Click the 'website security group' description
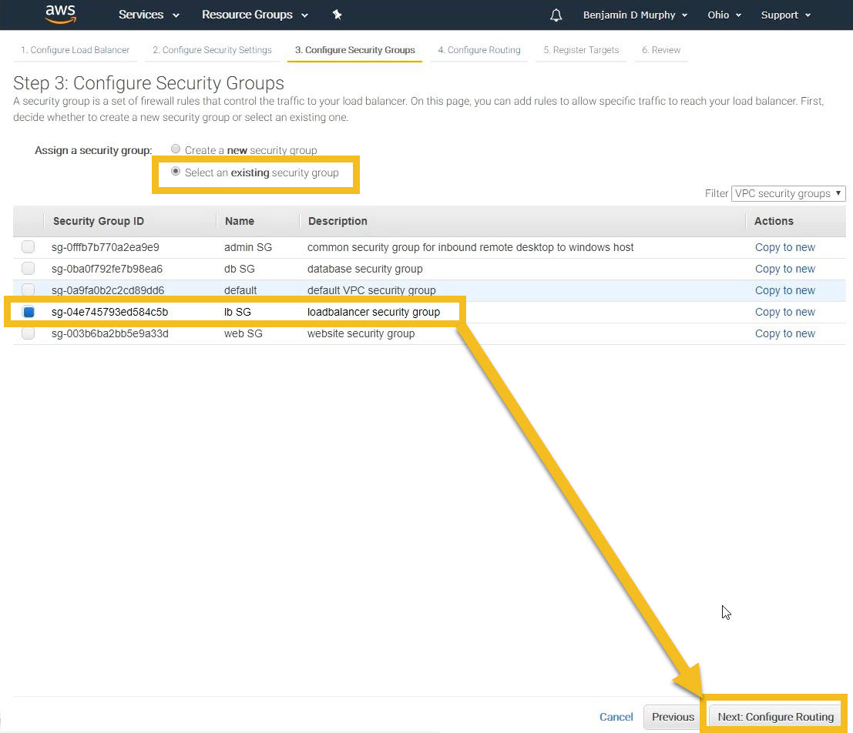 click(361, 334)
